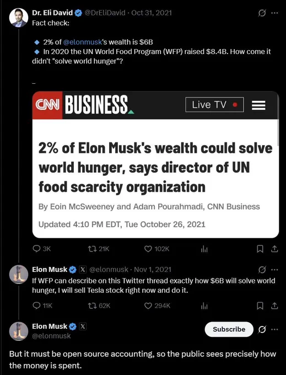Reply to Elon Musk's Nov 1 tweet
This screenshot has height=375, width=286.
36,306
